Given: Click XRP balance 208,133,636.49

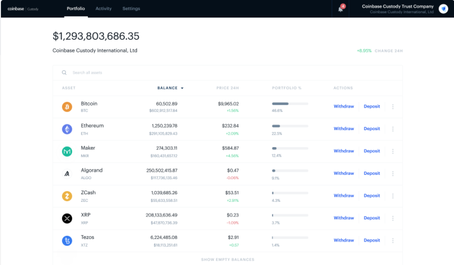Looking at the screenshot, I should (x=162, y=215).
